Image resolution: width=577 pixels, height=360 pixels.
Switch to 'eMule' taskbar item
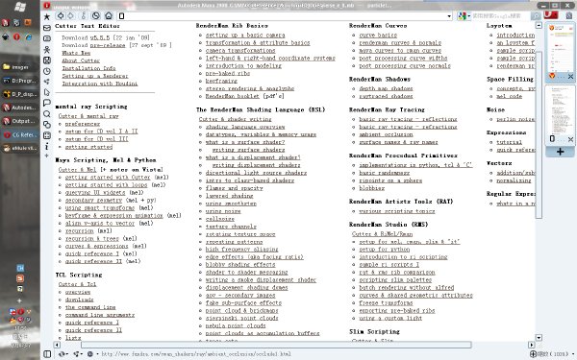[x=20, y=149]
